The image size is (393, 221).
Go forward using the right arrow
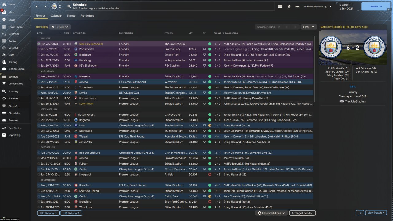click(x=45, y=6)
